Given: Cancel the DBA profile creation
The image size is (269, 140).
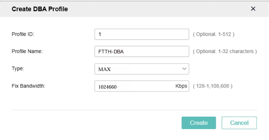Looking at the screenshot, I should [239, 123].
